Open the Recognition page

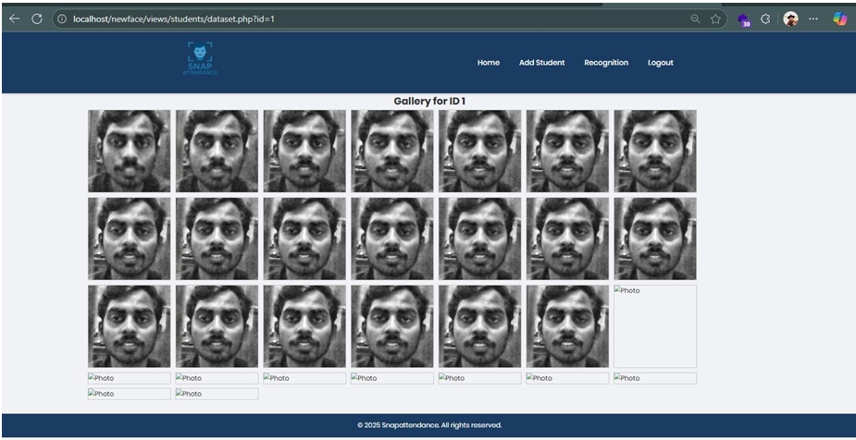click(x=606, y=63)
